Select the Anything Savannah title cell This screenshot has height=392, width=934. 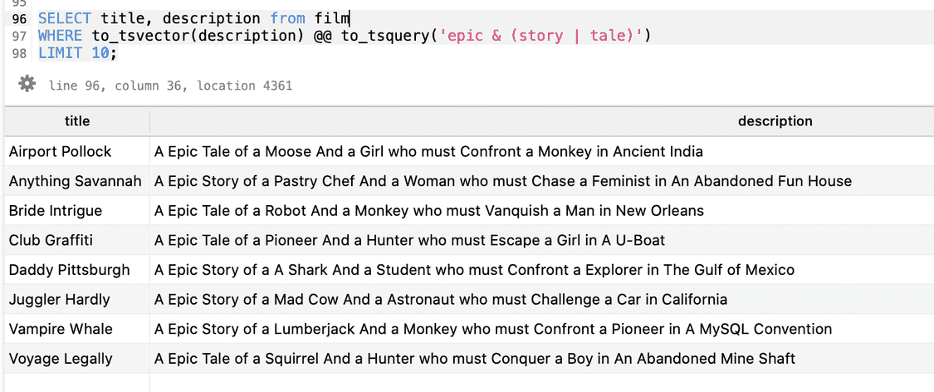[x=75, y=181]
